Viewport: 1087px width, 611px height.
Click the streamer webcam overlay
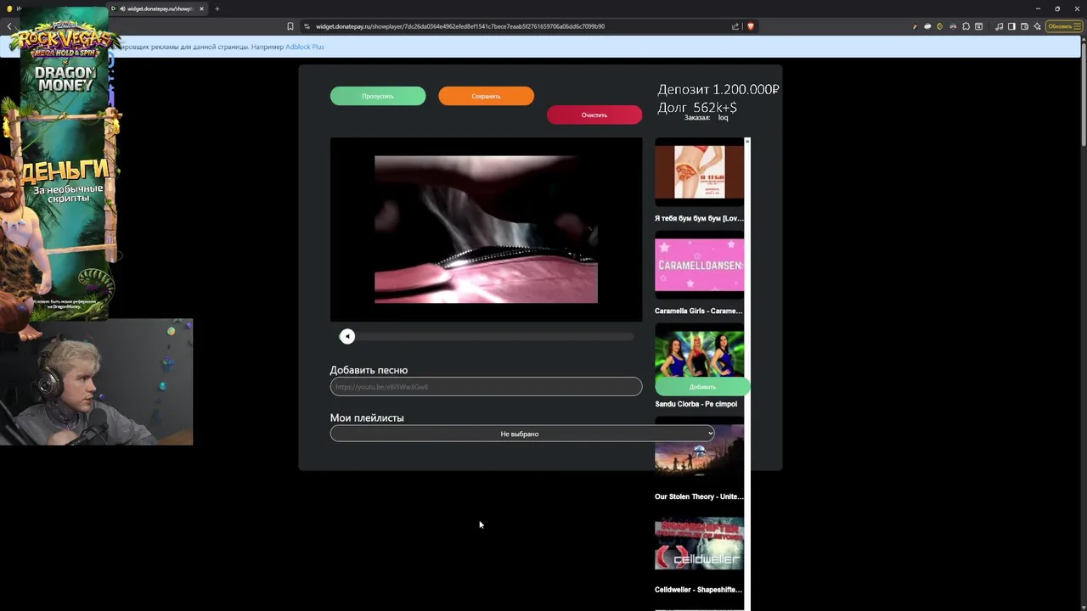(96, 382)
